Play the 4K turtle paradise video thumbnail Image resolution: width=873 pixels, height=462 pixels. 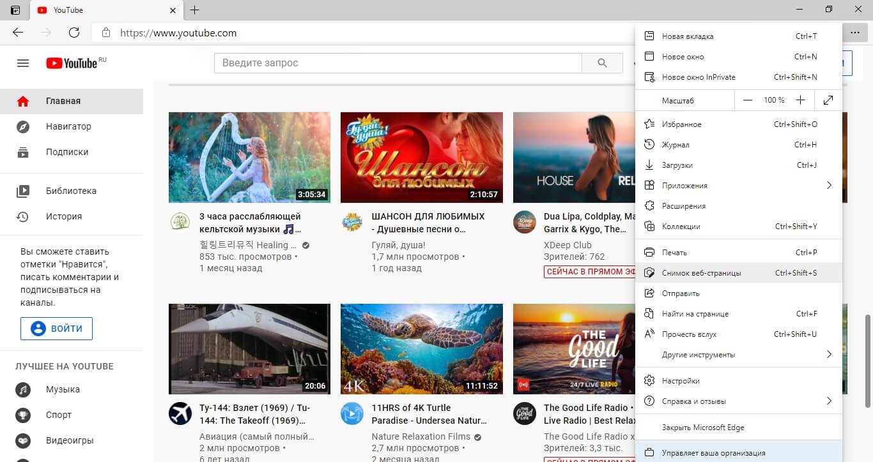point(421,348)
